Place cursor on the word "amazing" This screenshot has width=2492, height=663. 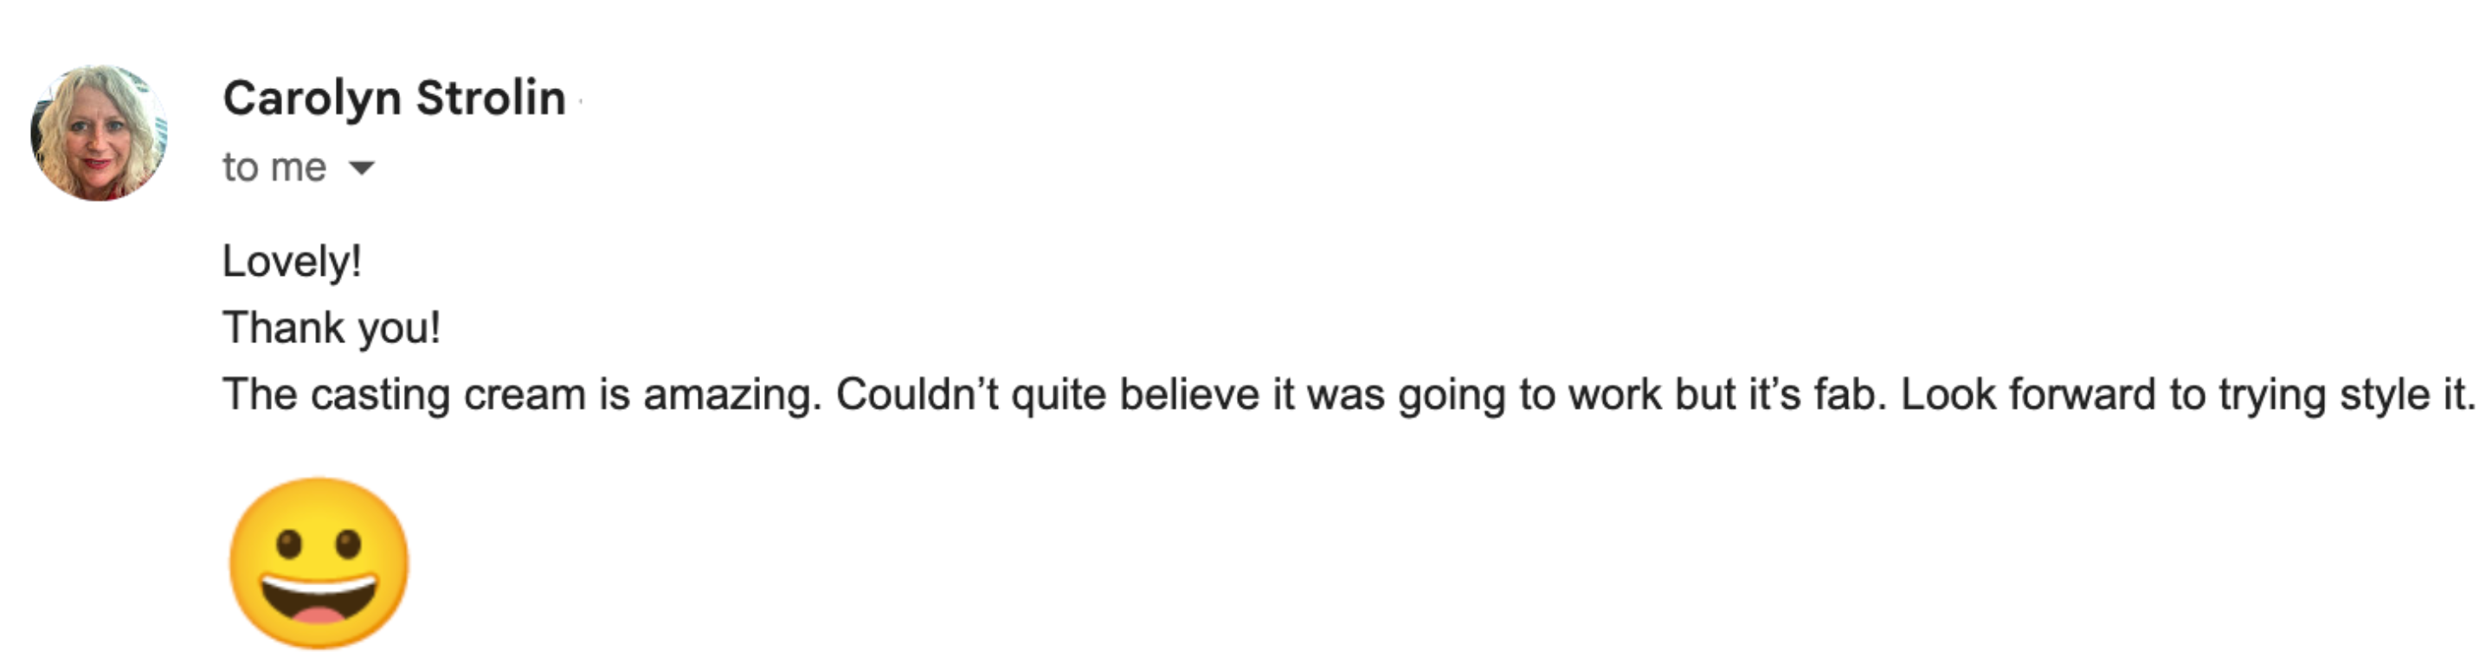point(730,395)
